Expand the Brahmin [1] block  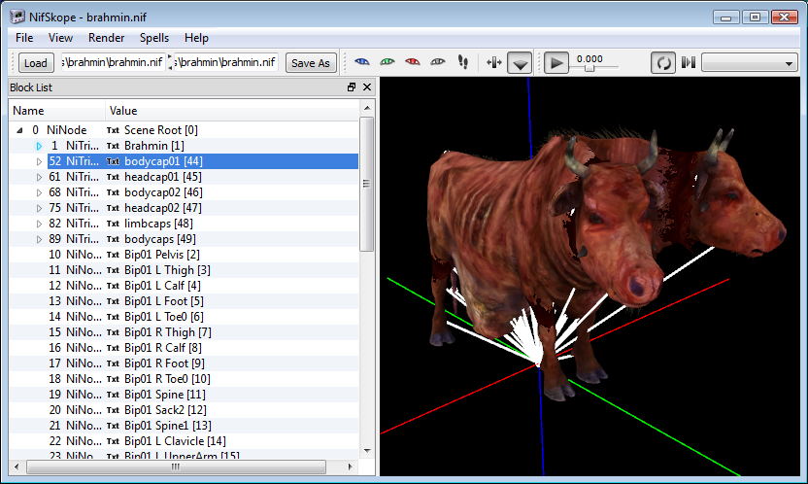[39, 146]
